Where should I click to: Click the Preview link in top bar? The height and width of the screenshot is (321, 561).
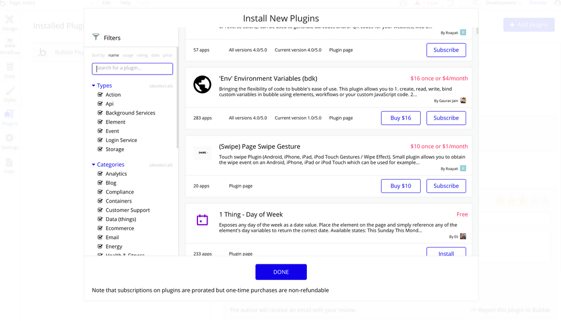pyautogui.click(x=538, y=3)
